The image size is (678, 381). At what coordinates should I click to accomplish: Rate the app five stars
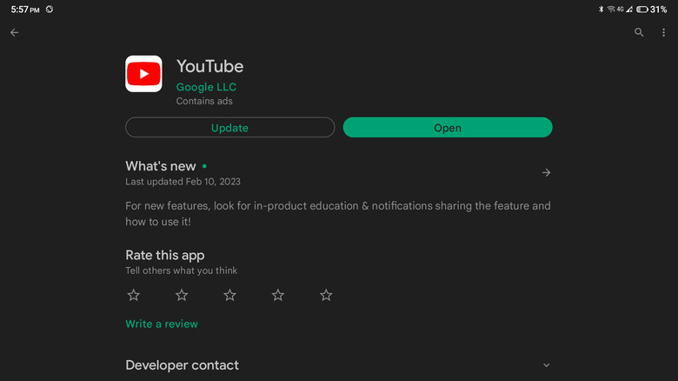click(x=326, y=295)
